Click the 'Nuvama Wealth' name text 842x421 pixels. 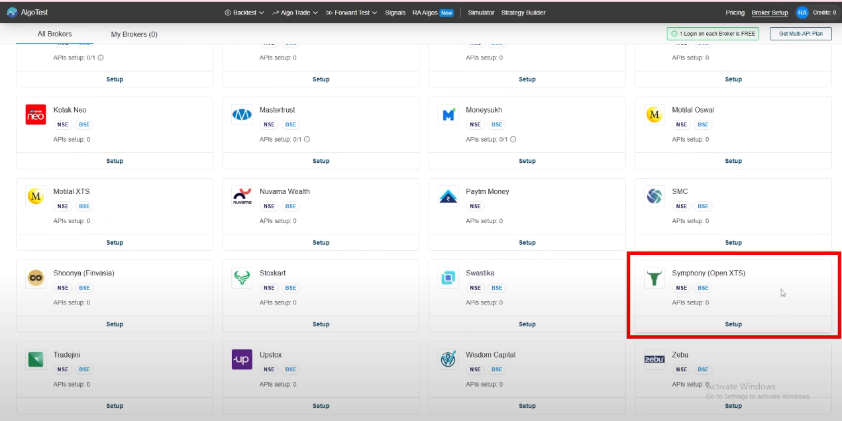coord(285,191)
